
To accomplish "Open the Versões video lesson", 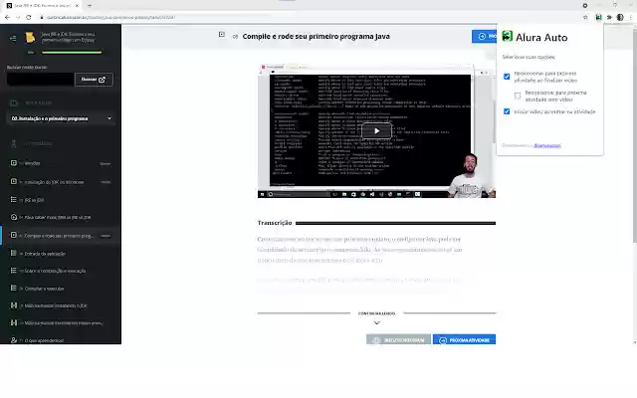I will pyautogui.click(x=60, y=163).
